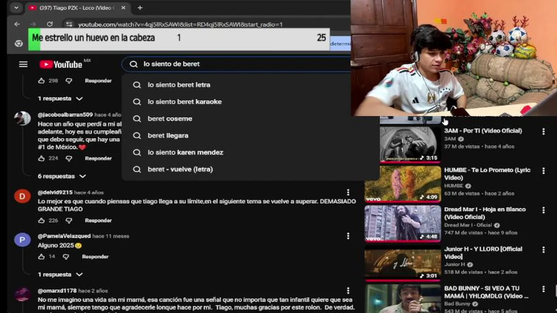
Task: Dislike the comment showing 298 likes
Action: (68, 81)
